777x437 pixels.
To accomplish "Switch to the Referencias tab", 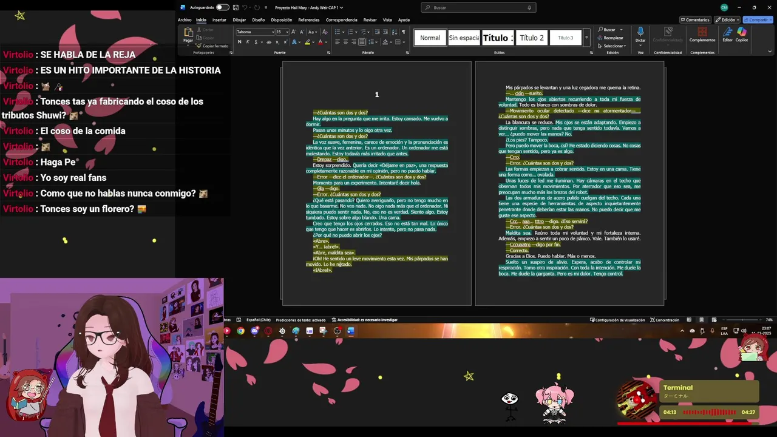I will (309, 19).
